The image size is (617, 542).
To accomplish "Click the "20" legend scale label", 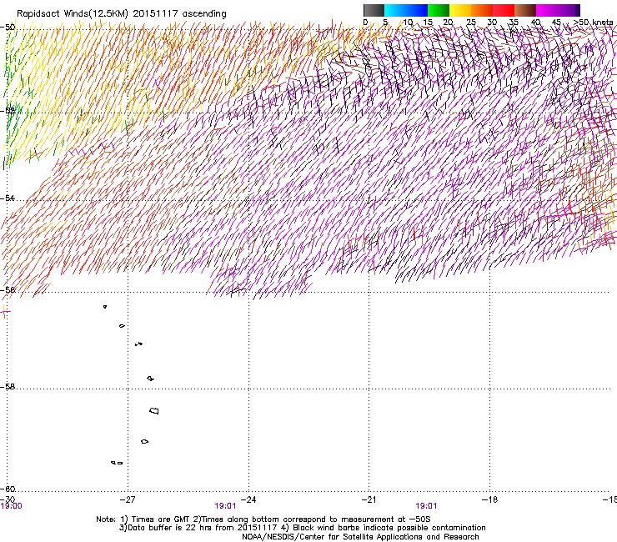I will tap(448, 23).
